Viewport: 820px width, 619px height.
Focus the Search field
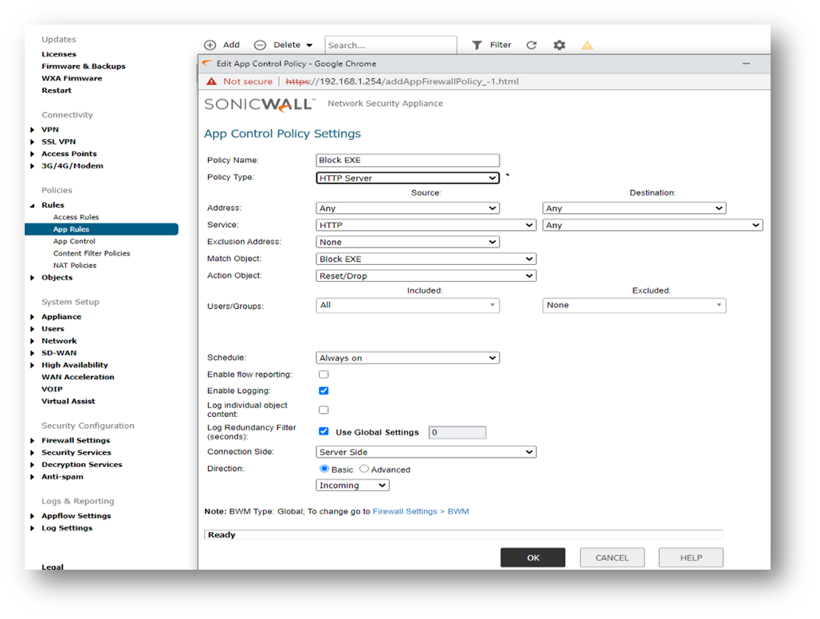point(390,45)
